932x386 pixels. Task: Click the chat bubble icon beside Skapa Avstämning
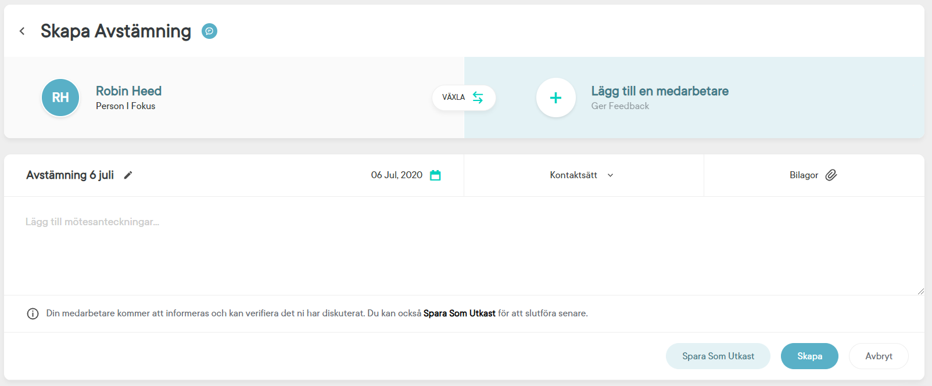coord(209,31)
